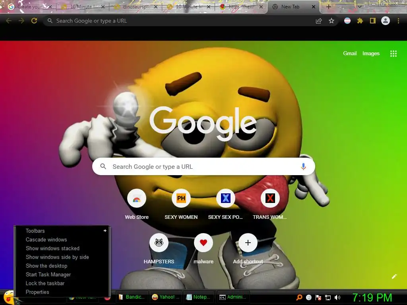Viewport: 407px width, 305px height.
Task: Switch to Notepad taskbar button
Action: coord(200,297)
